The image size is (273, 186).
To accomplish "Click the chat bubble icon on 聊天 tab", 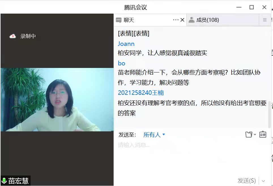I will click(119, 20).
